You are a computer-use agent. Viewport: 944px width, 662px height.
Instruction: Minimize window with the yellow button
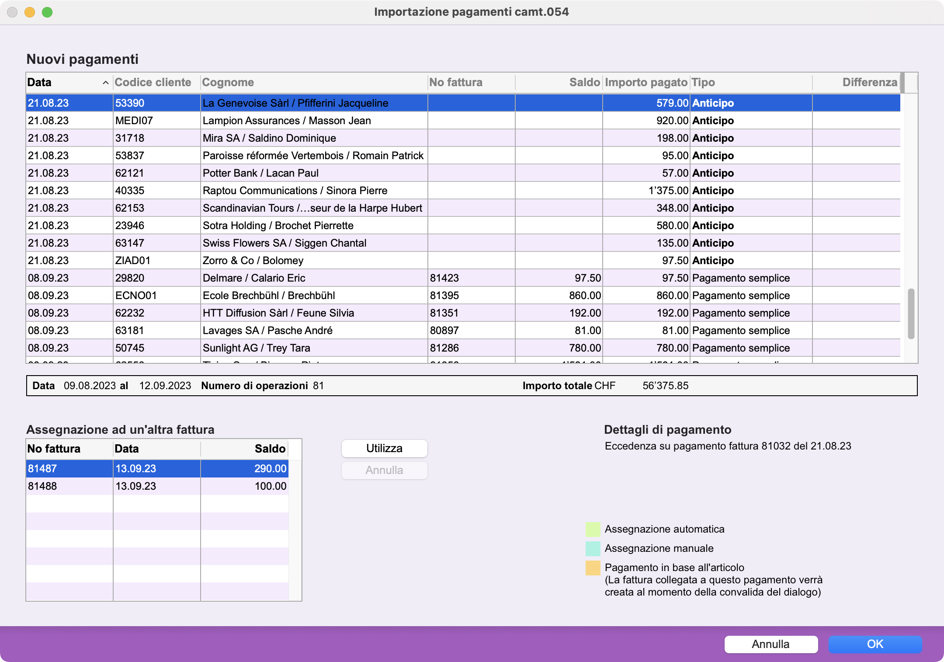point(30,12)
